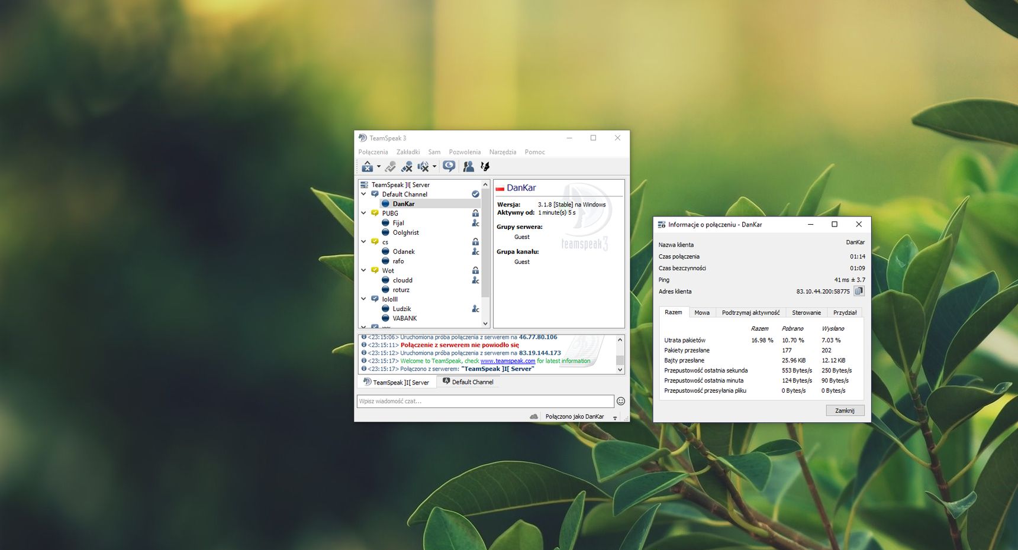The width and height of the screenshot is (1018, 550).
Task: Click the greyed-out microphone activation toolbar icon
Action: 391,167
